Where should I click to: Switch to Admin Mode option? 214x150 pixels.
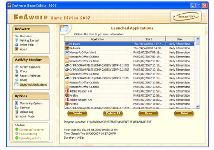[27, 116]
